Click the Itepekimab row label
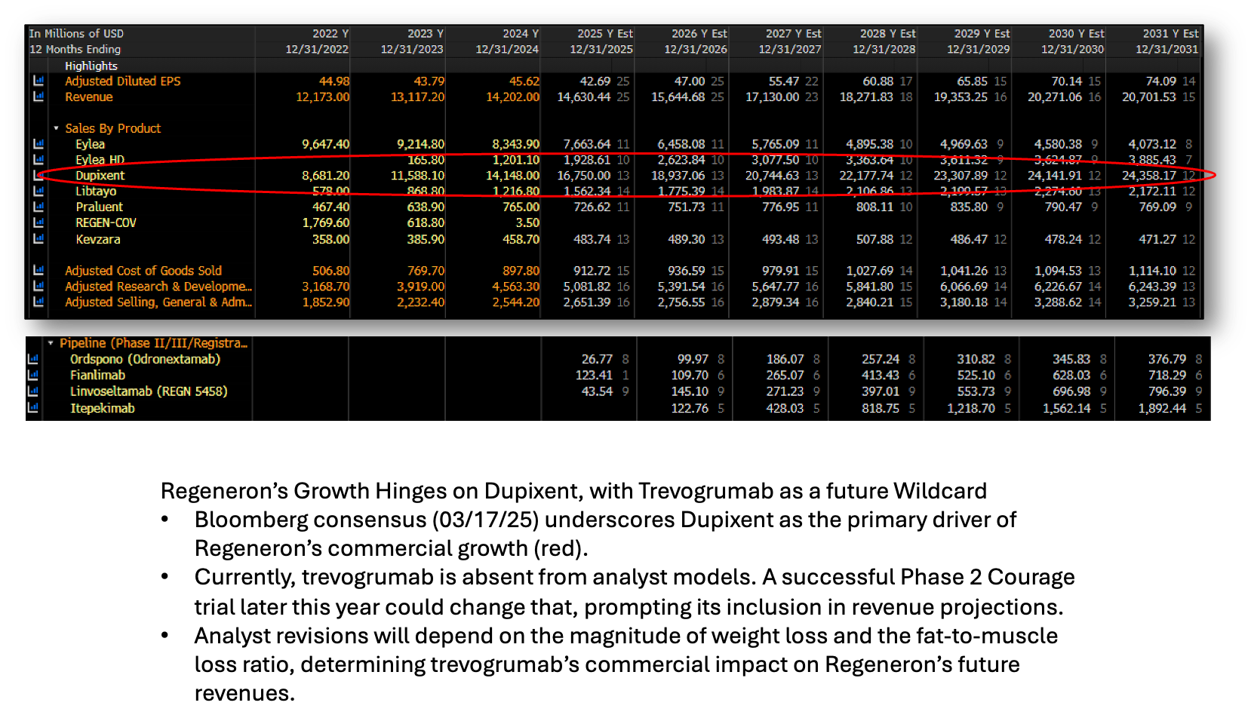The image size is (1251, 721). click(103, 408)
